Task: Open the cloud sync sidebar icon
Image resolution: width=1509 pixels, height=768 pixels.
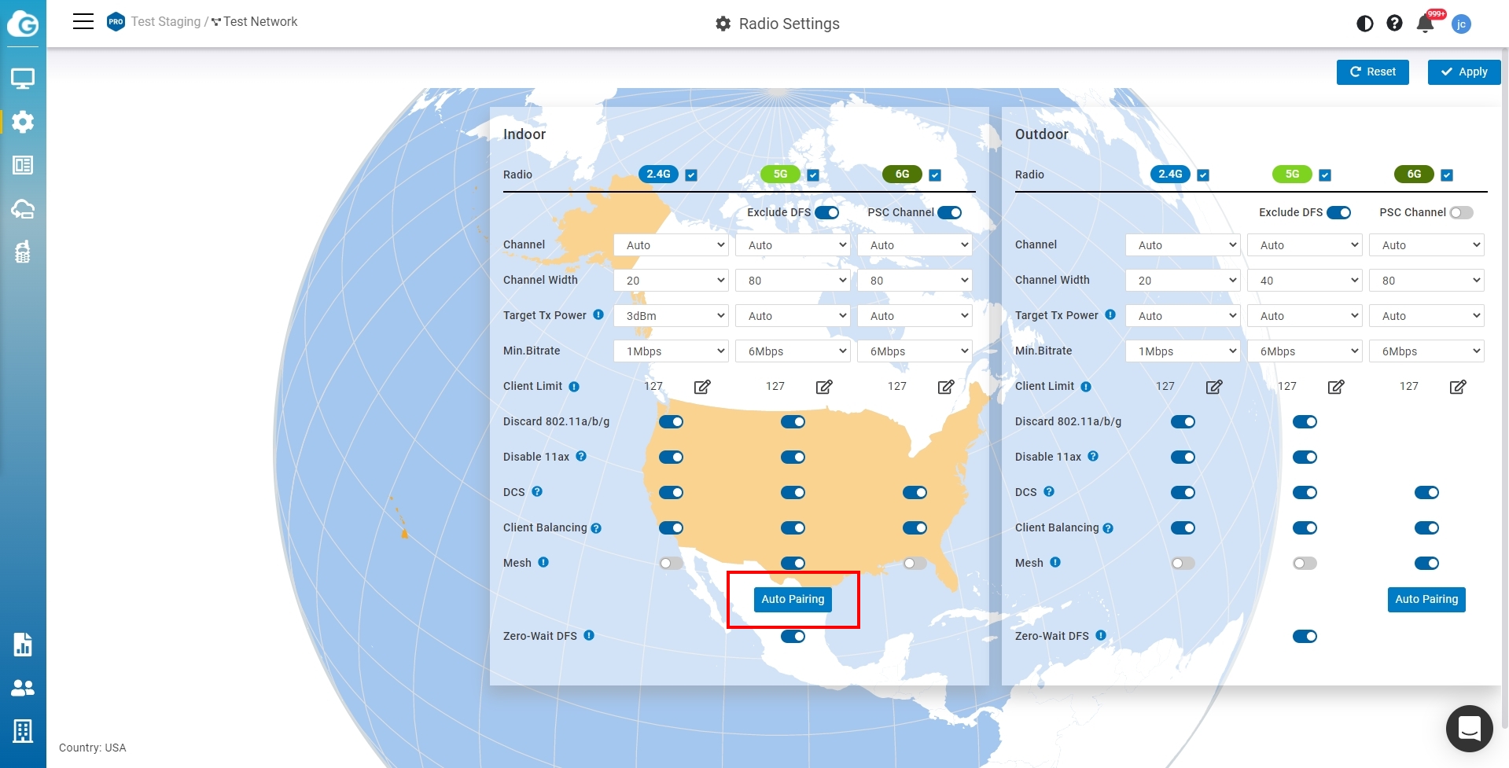Action: (x=23, y=209)
